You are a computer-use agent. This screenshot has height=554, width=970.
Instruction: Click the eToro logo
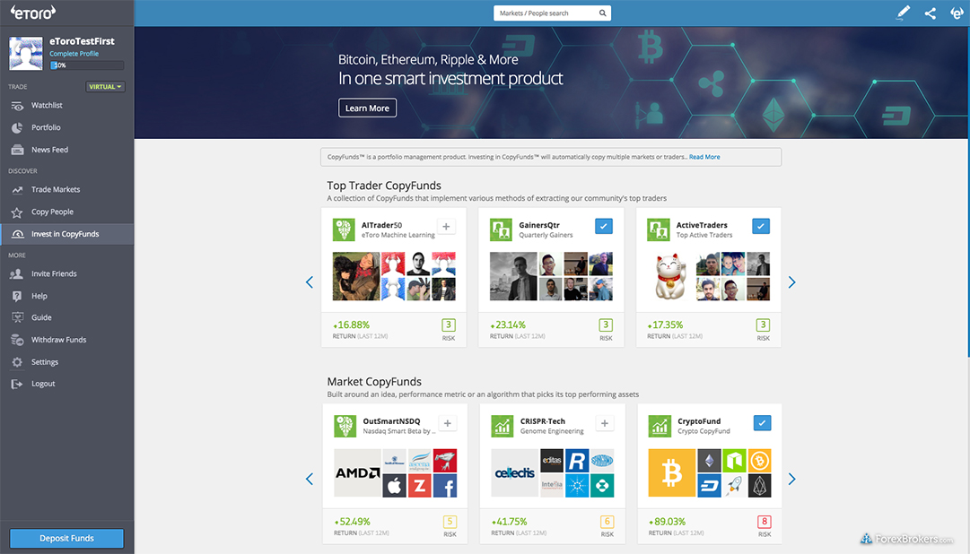coord(33,12)
